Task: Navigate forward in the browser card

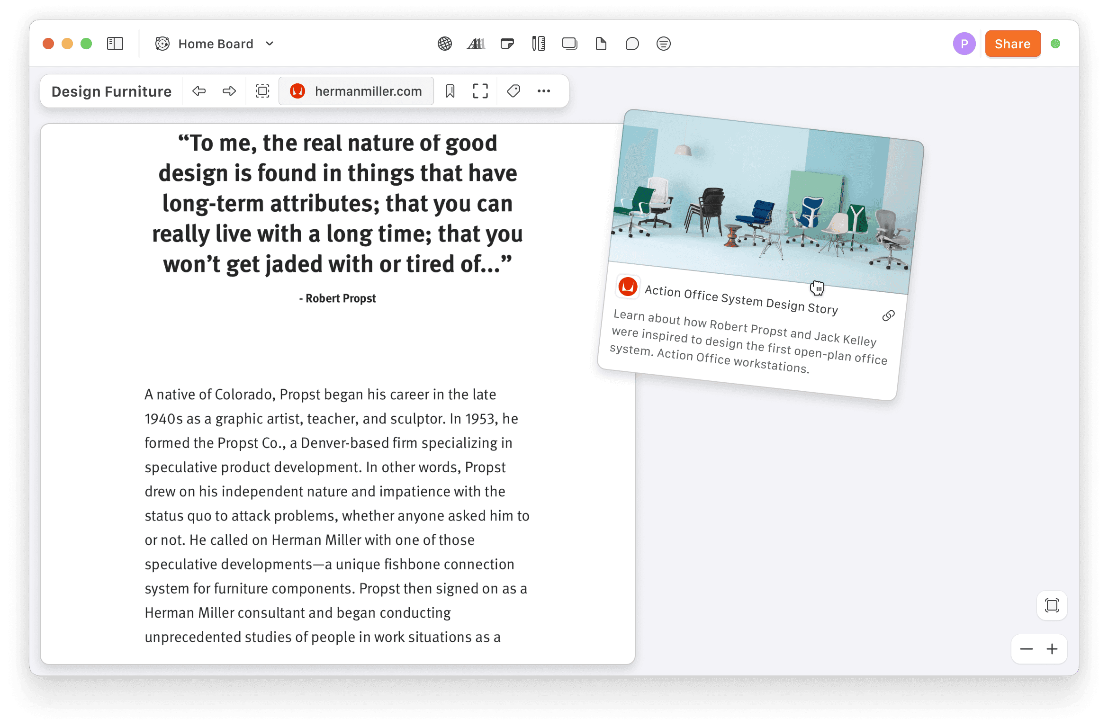Action: pos(229,91)
